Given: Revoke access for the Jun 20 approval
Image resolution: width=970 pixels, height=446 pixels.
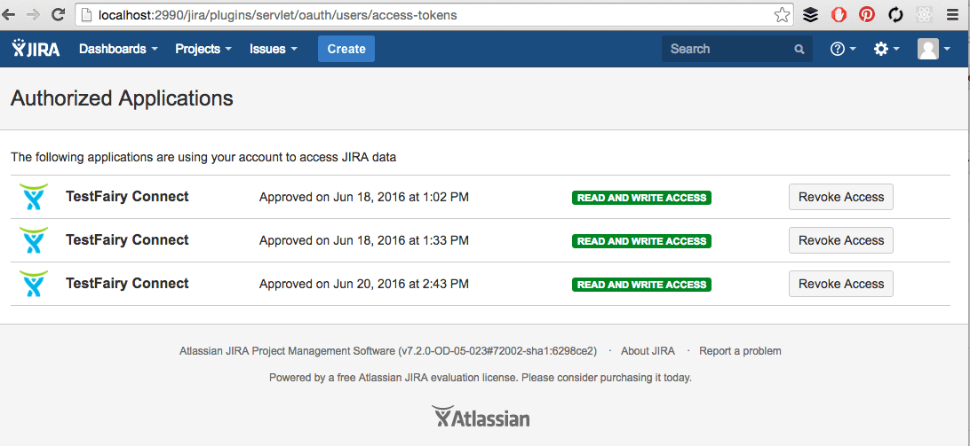Looking at the screenshot, I should tap(840, 284).
